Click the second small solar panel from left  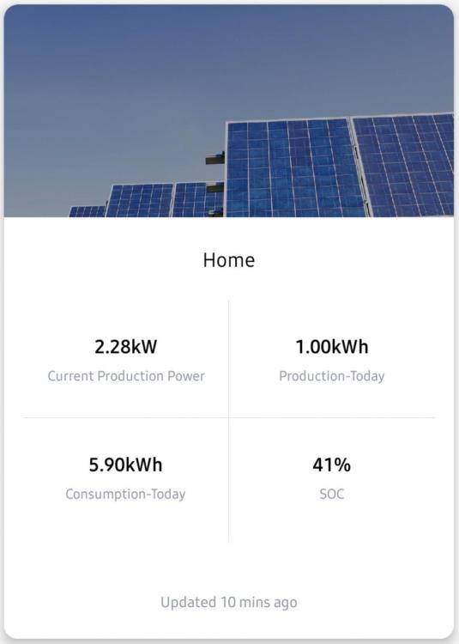click(140, 200)
